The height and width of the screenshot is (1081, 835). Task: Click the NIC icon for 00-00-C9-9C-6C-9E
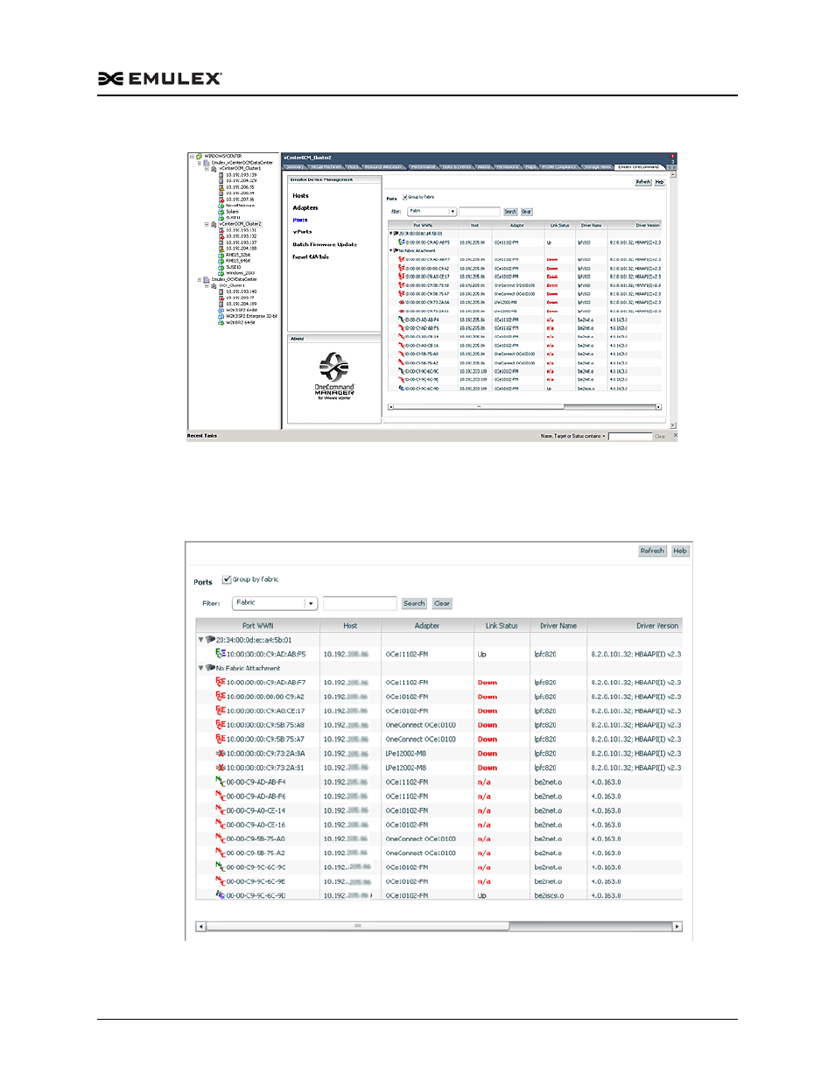(x=221, y=881)
